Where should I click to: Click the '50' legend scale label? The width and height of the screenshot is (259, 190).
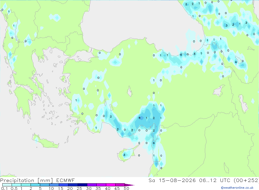tap(126, 188)
